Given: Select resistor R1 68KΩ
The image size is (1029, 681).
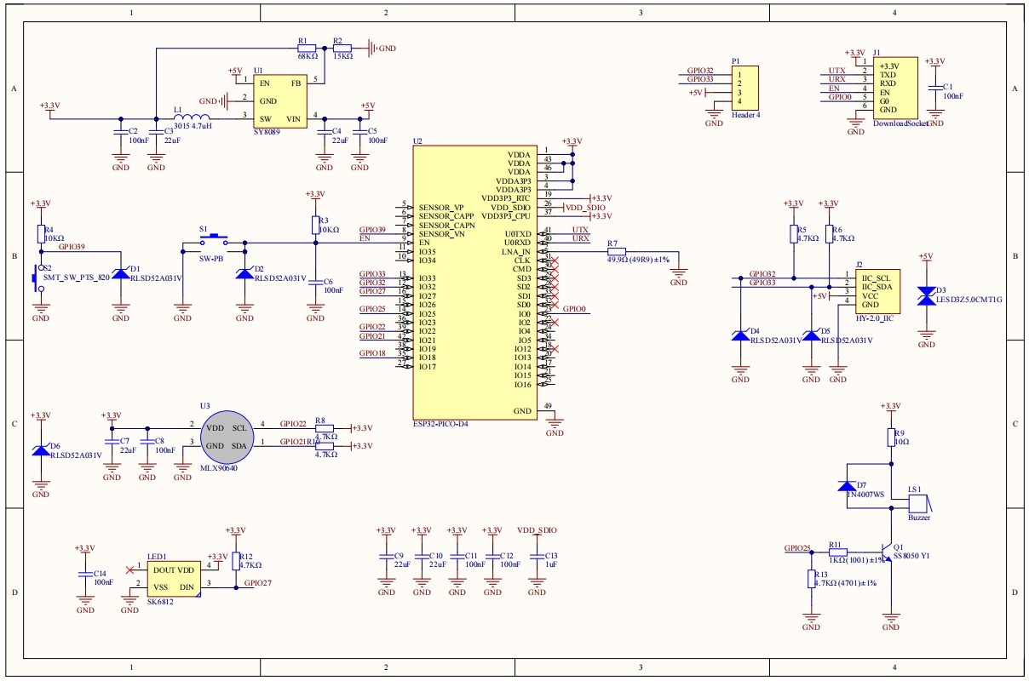Looking at the screenshot, I should point(306,49).
